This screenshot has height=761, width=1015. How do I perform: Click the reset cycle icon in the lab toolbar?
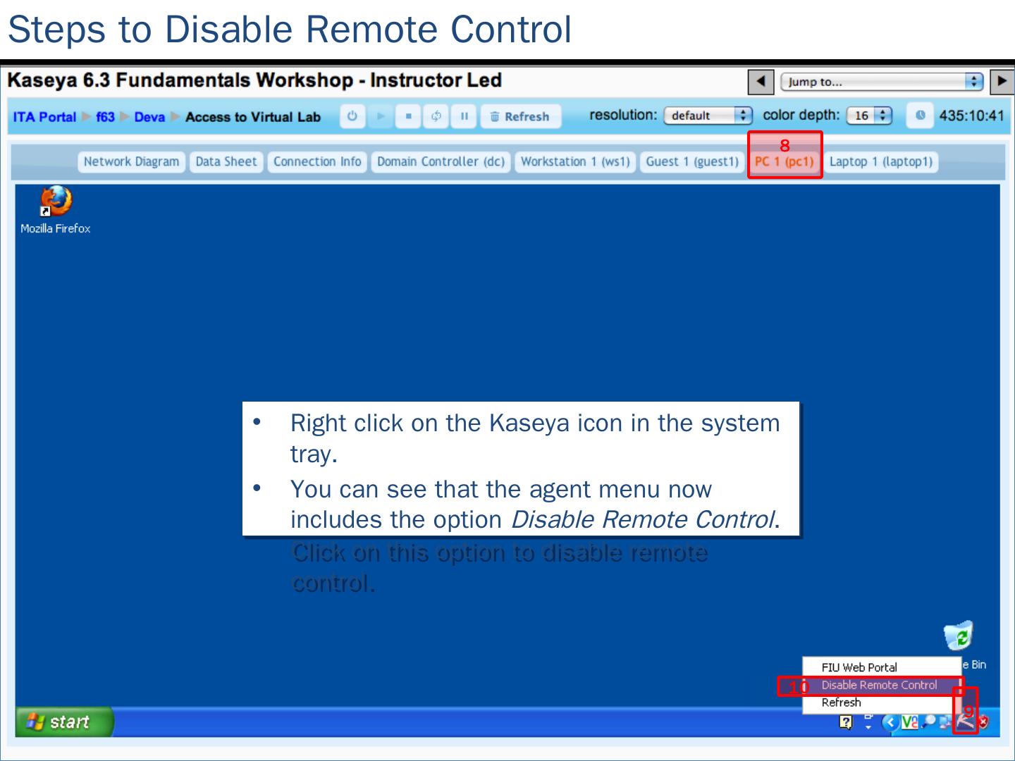point(436,116)
